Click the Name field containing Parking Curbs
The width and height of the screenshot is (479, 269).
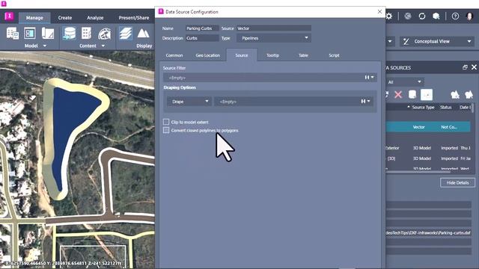(x=202, y=28)
